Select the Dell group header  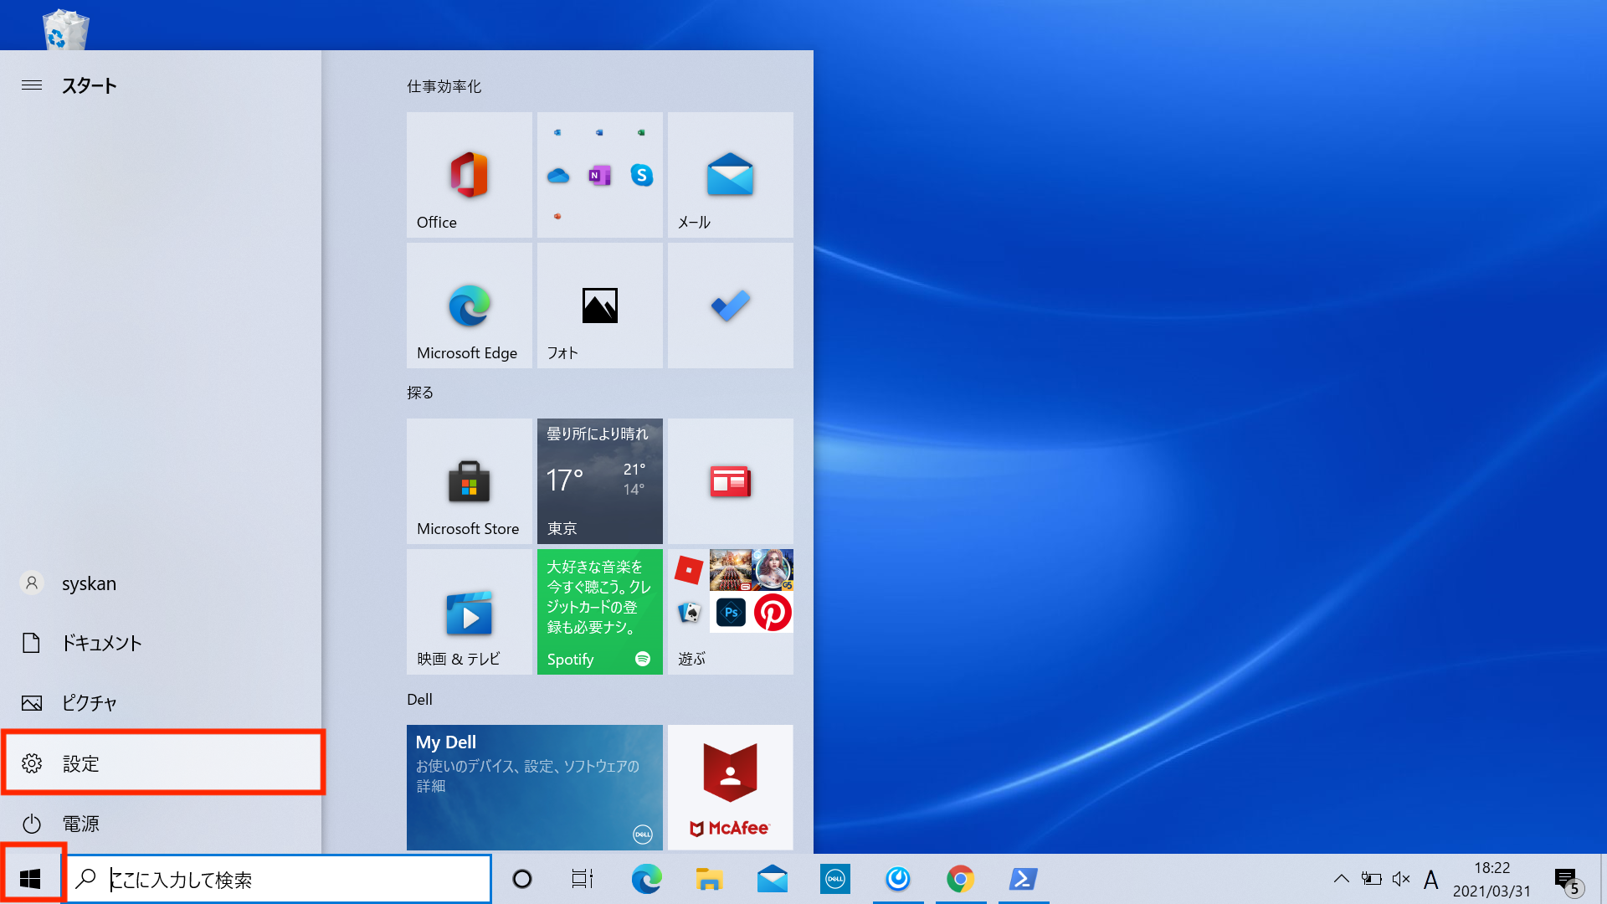click(419, 699)
